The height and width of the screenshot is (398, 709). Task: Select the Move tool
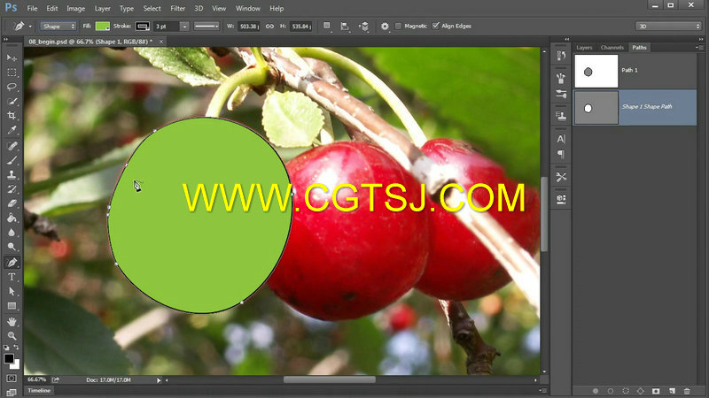point(12,57)
